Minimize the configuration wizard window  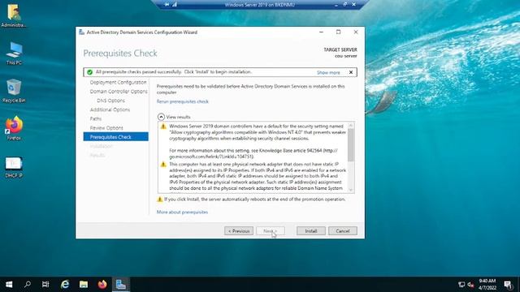pyautogui.click(x=321, y=32)
